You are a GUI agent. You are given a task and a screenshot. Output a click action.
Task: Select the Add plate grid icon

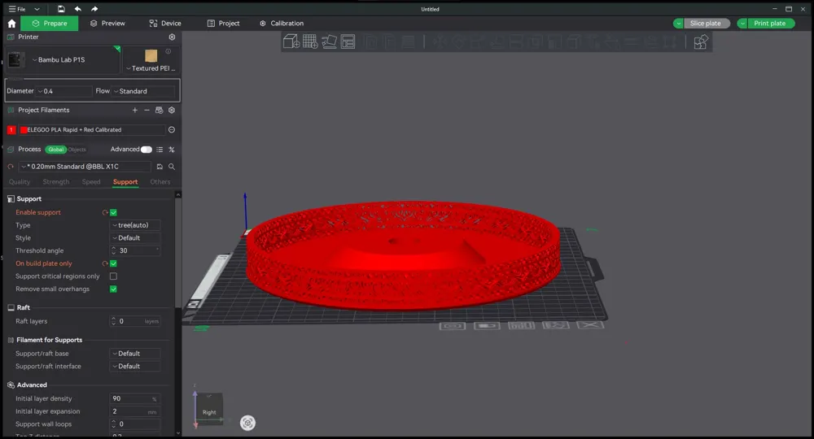click(x=310, y=41)
